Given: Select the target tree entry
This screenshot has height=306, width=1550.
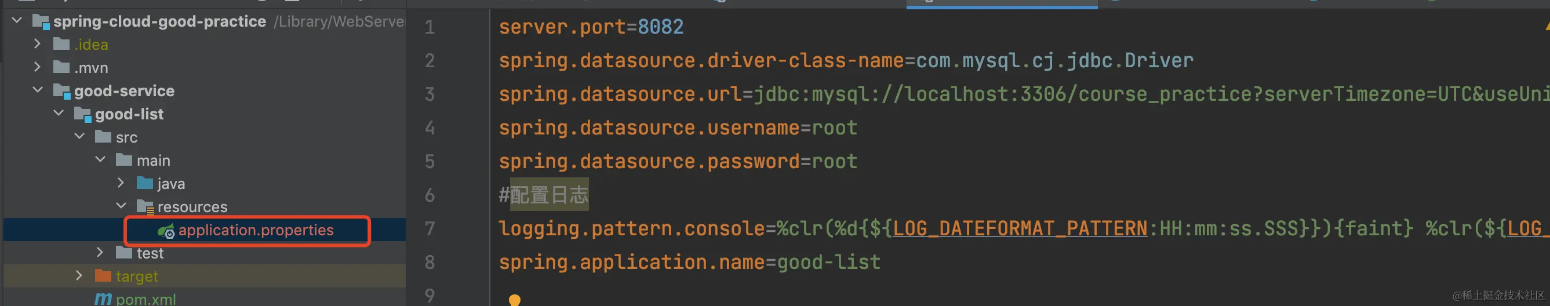Looking at the screenshot, I should pyautogui.click(x=137, y=276).
